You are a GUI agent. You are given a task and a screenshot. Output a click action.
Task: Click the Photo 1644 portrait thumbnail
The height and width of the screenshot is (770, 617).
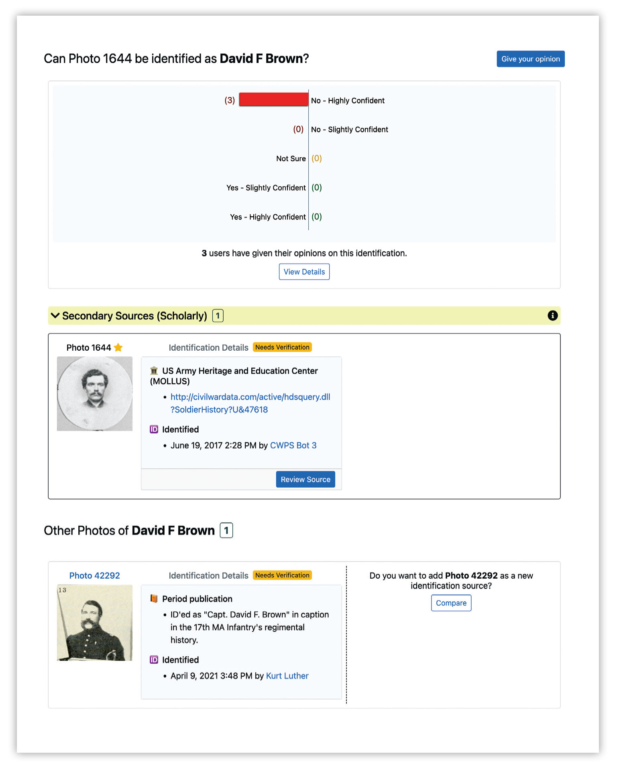pyautogui.click(x=95, y=394)
